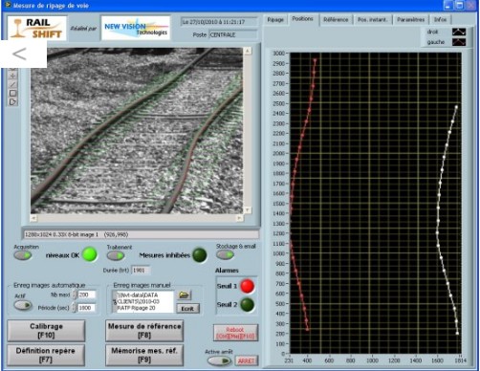This screenshot has width=480, height=371.
Task: Toggle the Stockage & email switch
Action: tap(225, 254)
